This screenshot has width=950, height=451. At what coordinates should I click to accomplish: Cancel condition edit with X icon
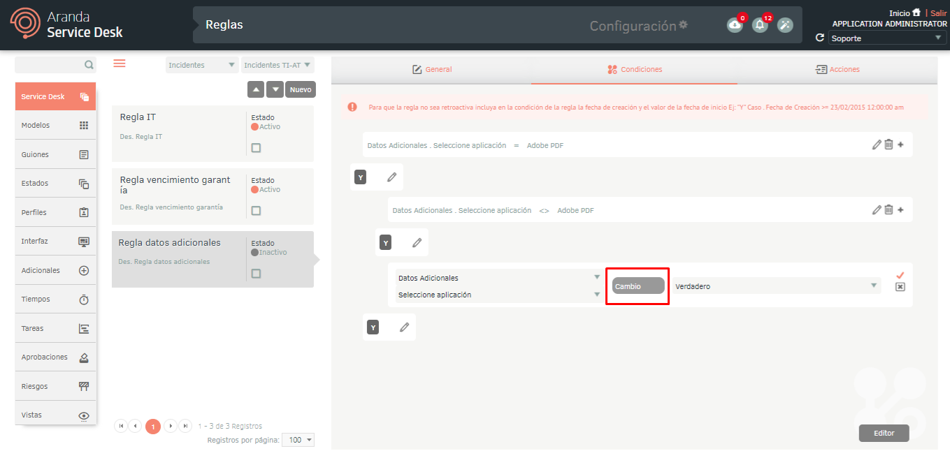(x=900, y=287)
